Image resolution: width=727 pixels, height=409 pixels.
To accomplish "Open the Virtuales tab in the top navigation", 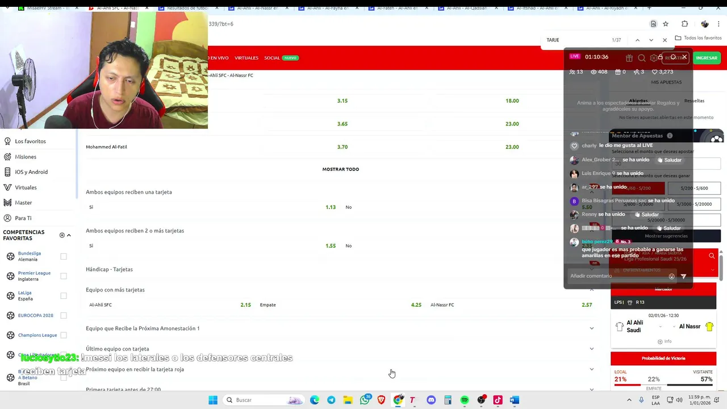I will (x=246, y=58).
